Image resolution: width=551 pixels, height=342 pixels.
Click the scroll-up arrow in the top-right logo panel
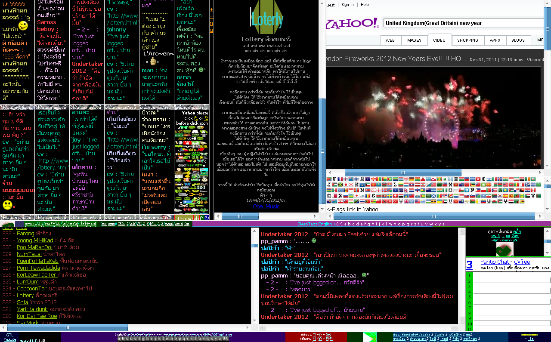[547, 231]
